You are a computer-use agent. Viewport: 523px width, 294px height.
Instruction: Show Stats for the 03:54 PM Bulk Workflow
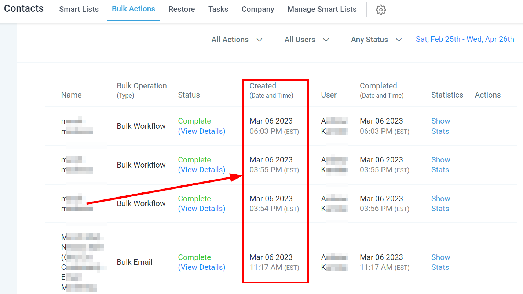pos(440,203)
